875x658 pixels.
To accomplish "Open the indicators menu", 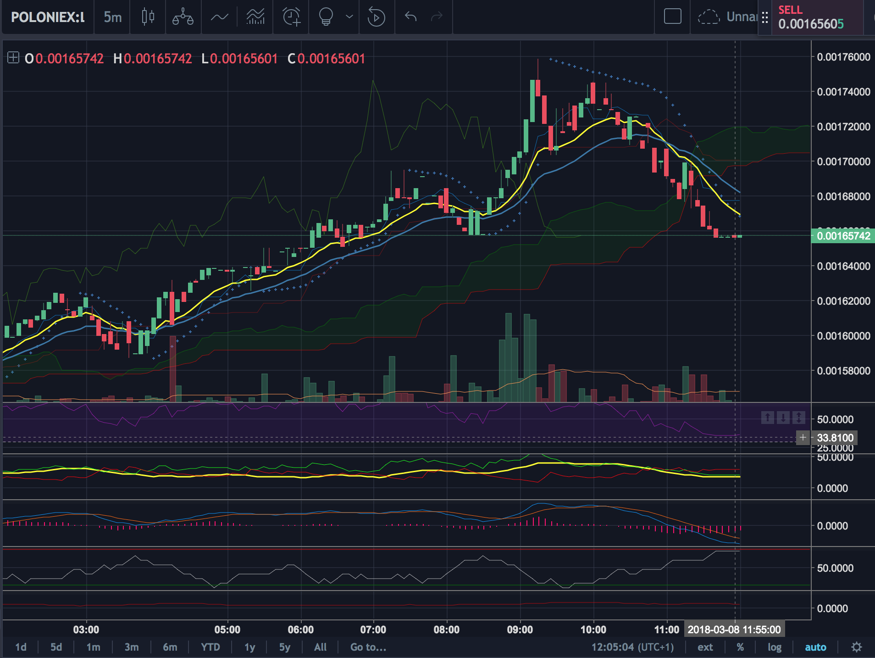I will (220, 17).
